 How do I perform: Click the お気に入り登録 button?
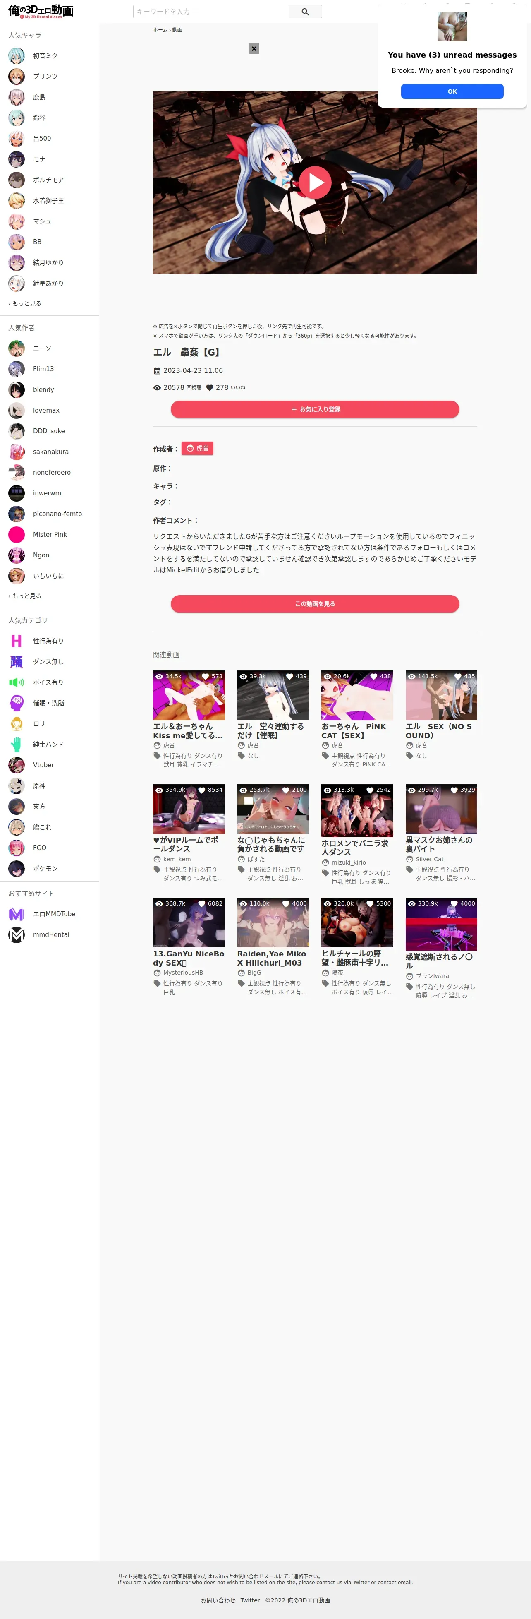(315, 410)
